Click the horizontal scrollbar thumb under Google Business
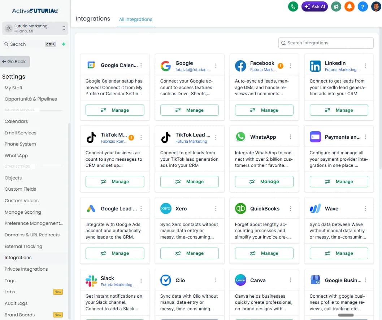 coord(346,315)
